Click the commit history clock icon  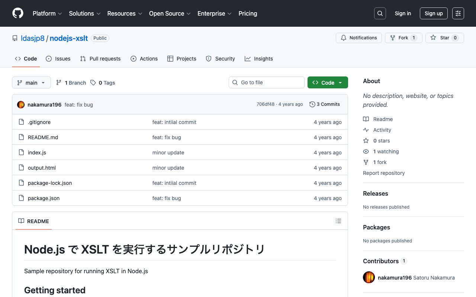pos(312,104)
